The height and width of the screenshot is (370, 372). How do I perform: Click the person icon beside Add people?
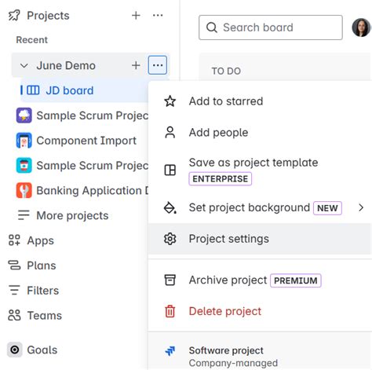[x=170, y=132]
